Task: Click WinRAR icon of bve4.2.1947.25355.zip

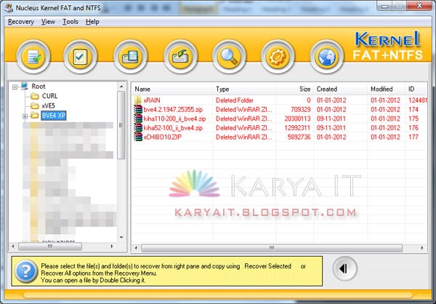Action: (138, 109)
